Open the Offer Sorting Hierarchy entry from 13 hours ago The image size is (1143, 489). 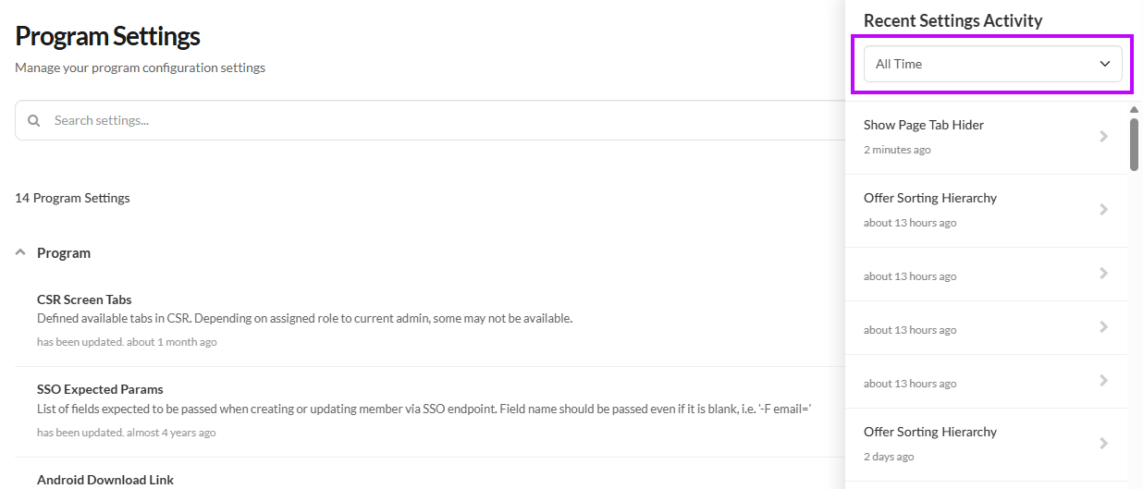pos(930,198)
